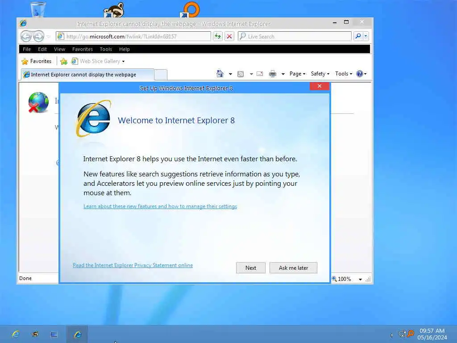The height and width of the screenshot is (343, 457).
Task: Click the first Internet Explorer taskbar icon
Action: (x=16, y=334)
